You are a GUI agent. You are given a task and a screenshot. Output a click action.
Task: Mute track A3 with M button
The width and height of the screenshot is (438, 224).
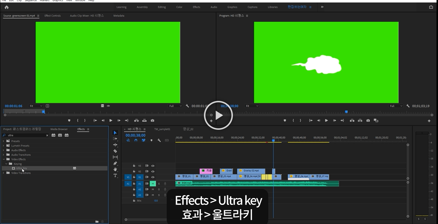tap(153, 195)
